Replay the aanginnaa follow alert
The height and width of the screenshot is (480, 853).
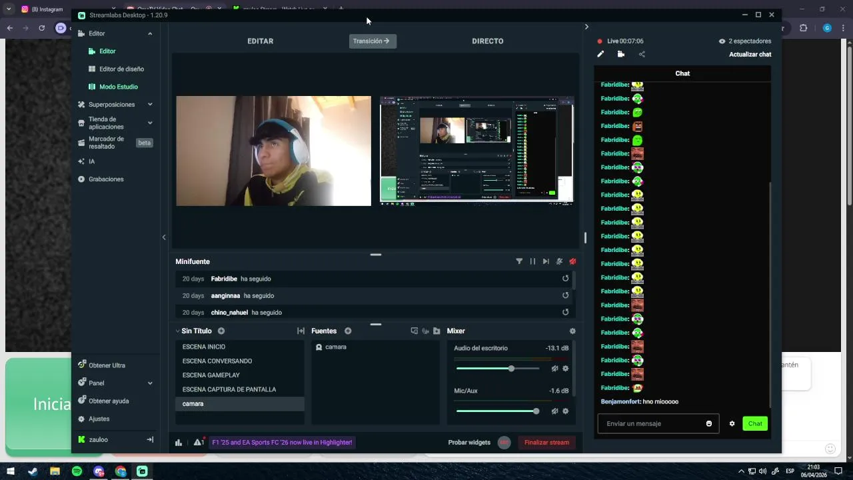[565, 295]
